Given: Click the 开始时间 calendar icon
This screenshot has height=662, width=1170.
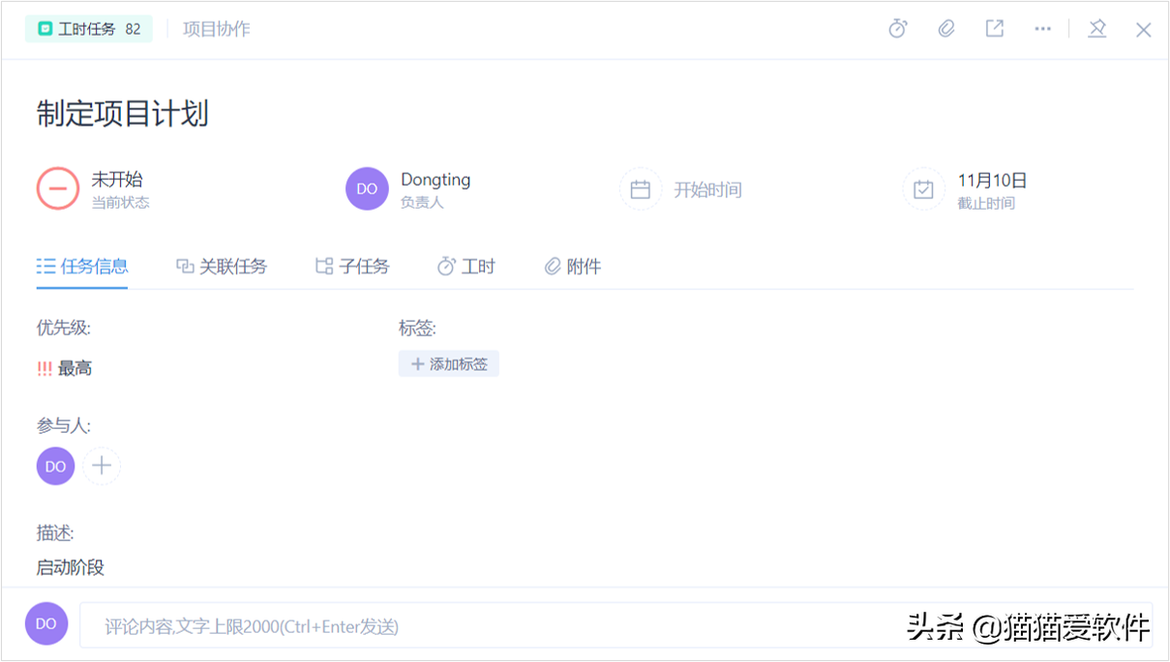Looking at the screenshot, I should click(x=641, y=188).
